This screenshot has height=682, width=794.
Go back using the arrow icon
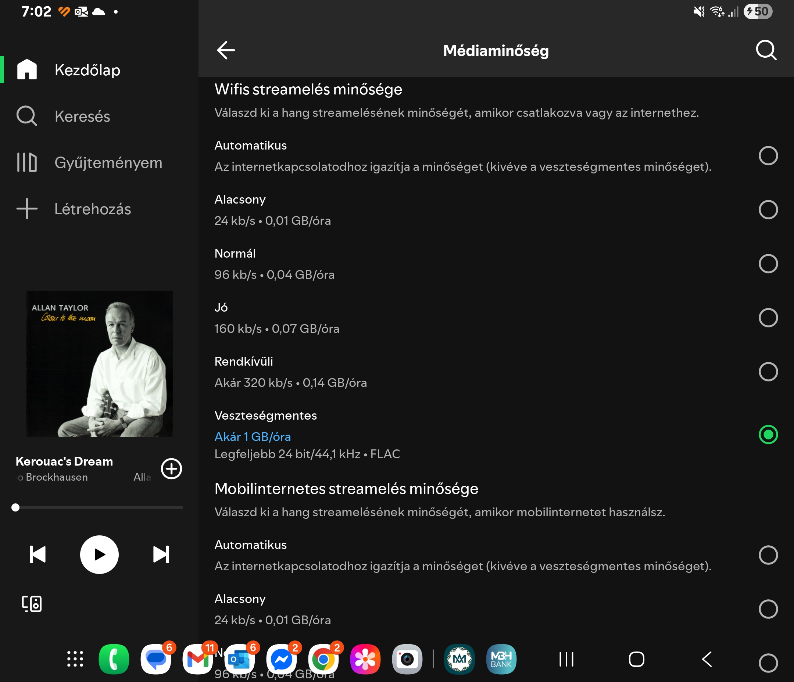tap(225, 50)
